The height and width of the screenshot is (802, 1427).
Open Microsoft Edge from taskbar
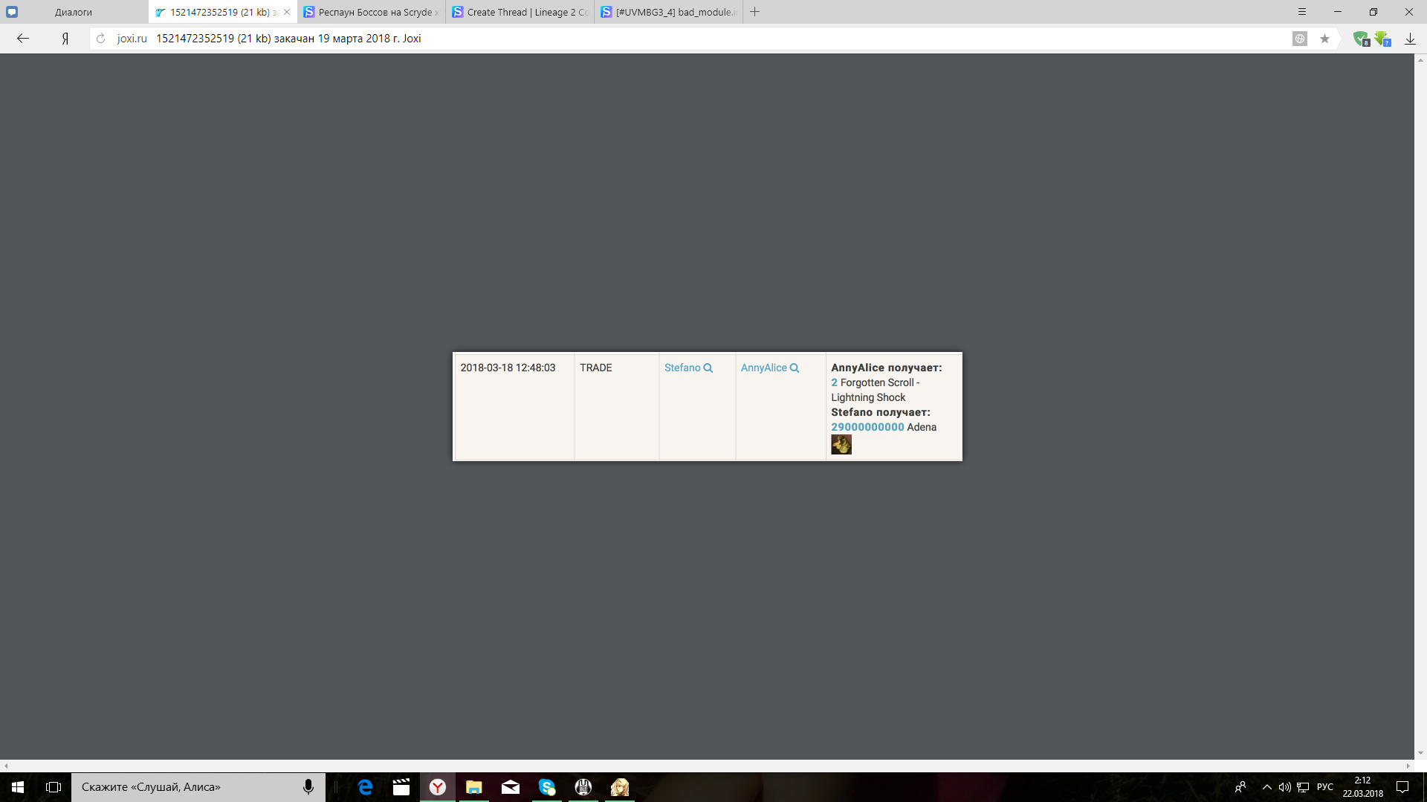(365, 787)
